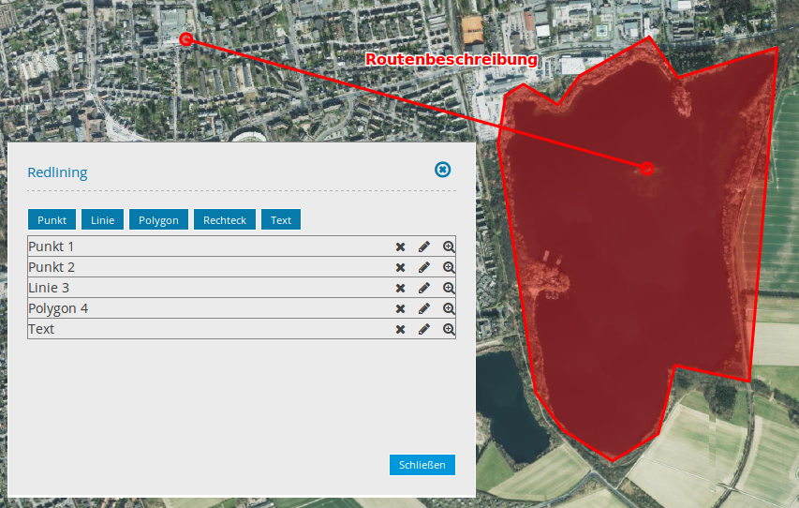Zoom to the Polygon 4 feature
Image resolution: width=799 pixels, height=508 pixels.
(449, 308)
